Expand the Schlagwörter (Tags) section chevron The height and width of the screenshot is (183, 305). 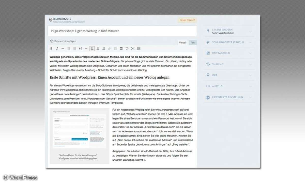pyautogui.click(x=250, y=42)
